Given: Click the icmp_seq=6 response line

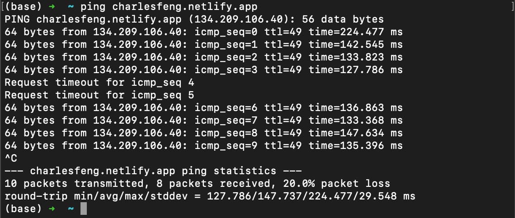Looking at the screenshot, I should coord(203,107).
